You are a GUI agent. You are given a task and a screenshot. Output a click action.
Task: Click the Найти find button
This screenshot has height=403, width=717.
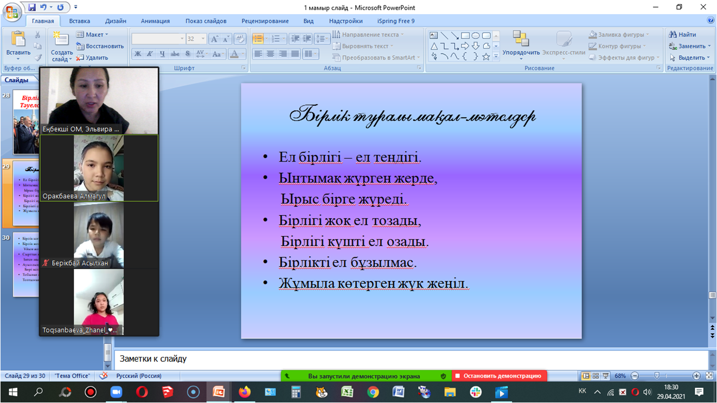click(x=682, y=35)
